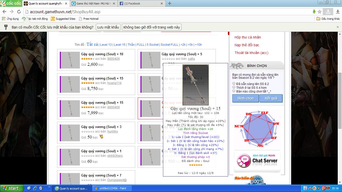Reload the current page
Viewport: 342px width, 192px height.
coord(19,12)
